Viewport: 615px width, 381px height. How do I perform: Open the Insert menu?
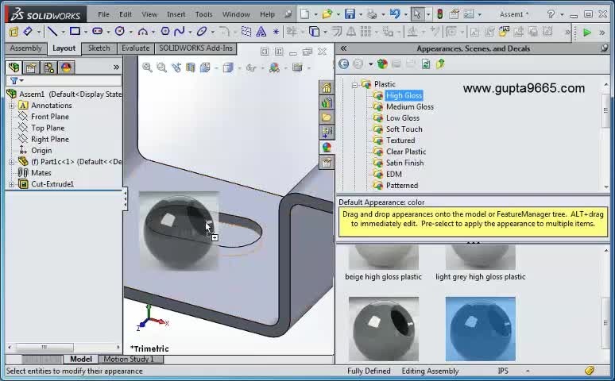176,14
